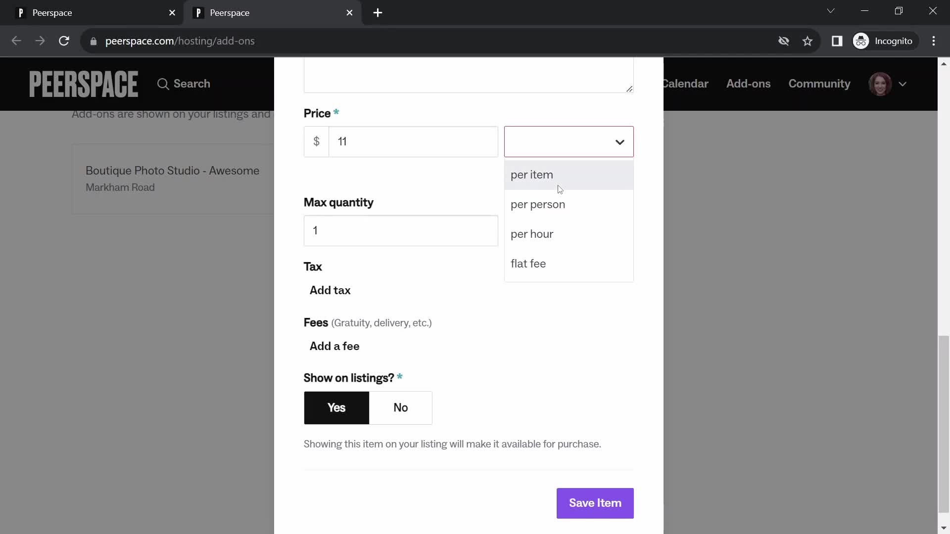This screenshot has height=534, width=950.
Task: Click the Search icon
Action: [x=164, y=84]
